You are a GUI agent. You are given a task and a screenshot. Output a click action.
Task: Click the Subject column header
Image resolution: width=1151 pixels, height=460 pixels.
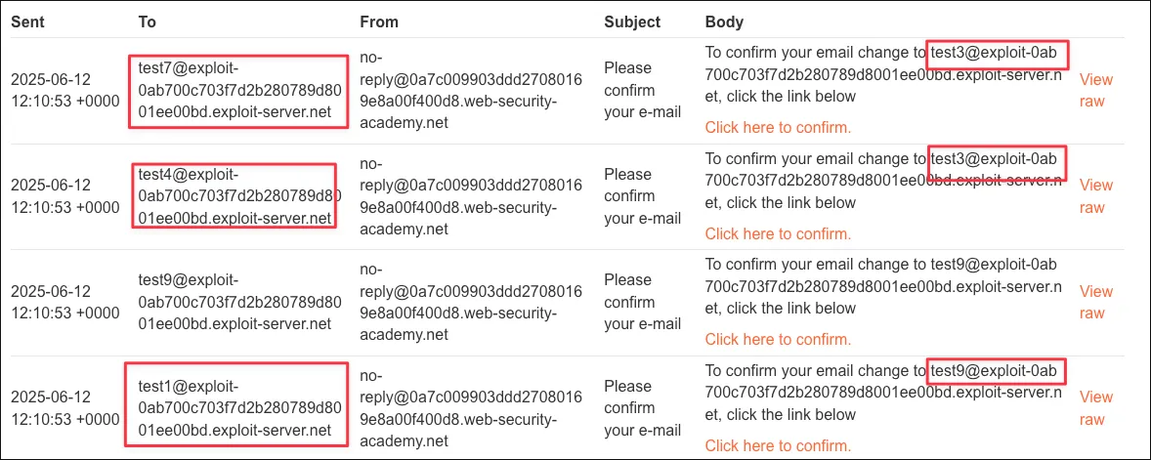pos(632,21)
